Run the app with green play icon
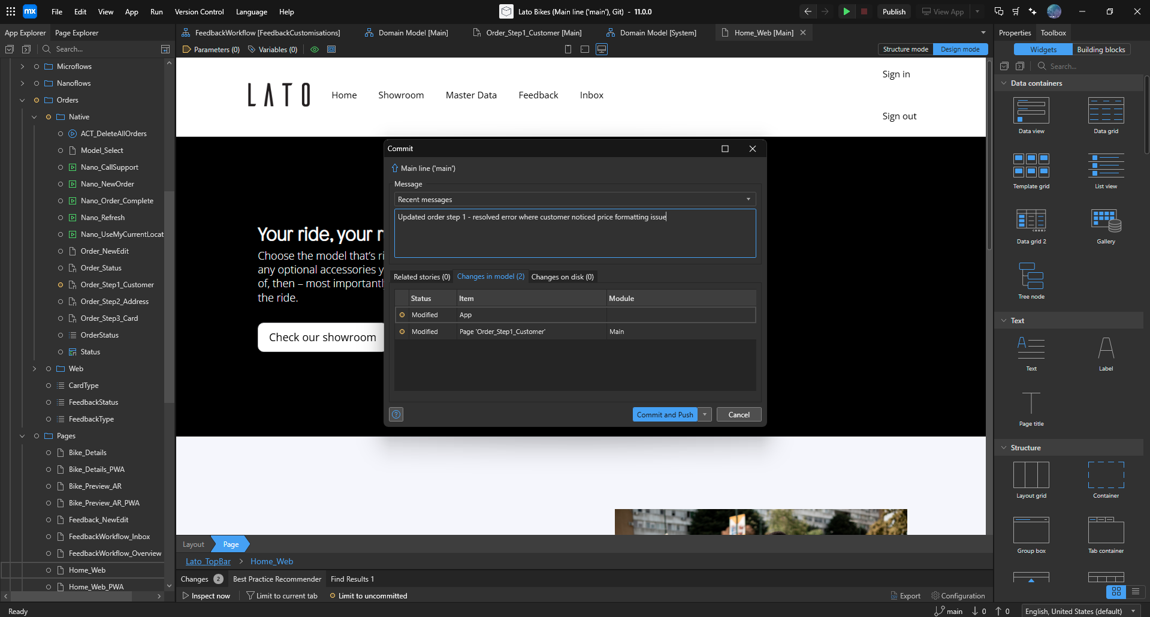The image size is (1150, 617). point(846,11)
